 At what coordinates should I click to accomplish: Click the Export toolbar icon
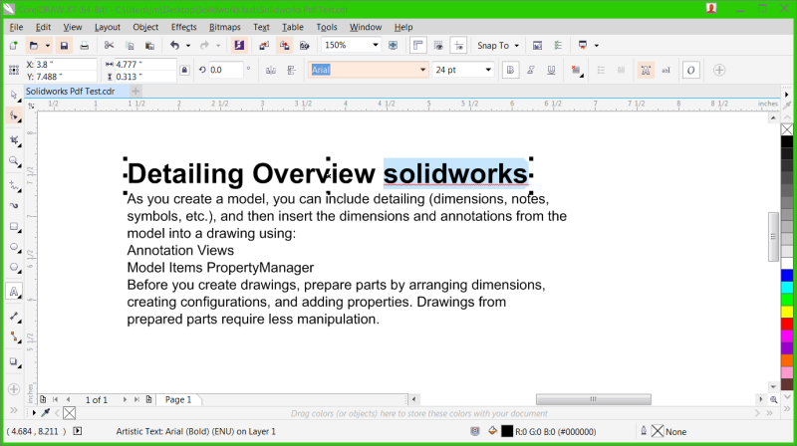tap(284, 46)
